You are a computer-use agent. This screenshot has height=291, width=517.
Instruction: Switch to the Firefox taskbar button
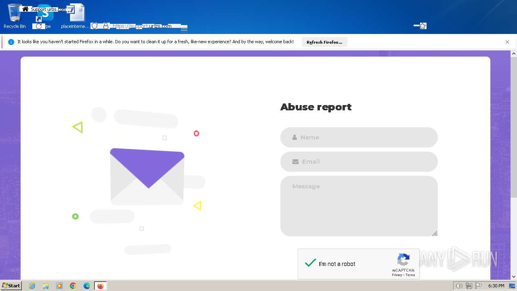pyautogui.click(x=100, y=286)
